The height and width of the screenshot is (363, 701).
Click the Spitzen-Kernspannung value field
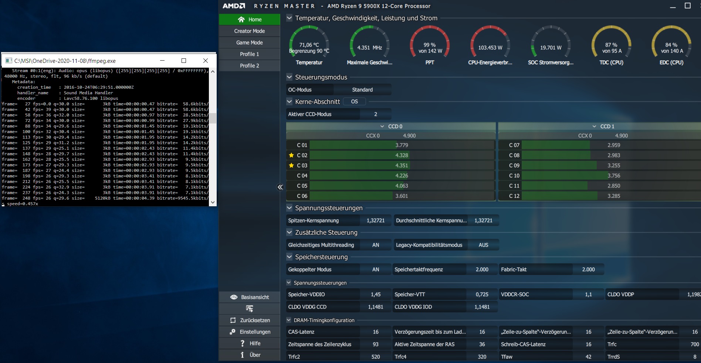coord(376,220)
